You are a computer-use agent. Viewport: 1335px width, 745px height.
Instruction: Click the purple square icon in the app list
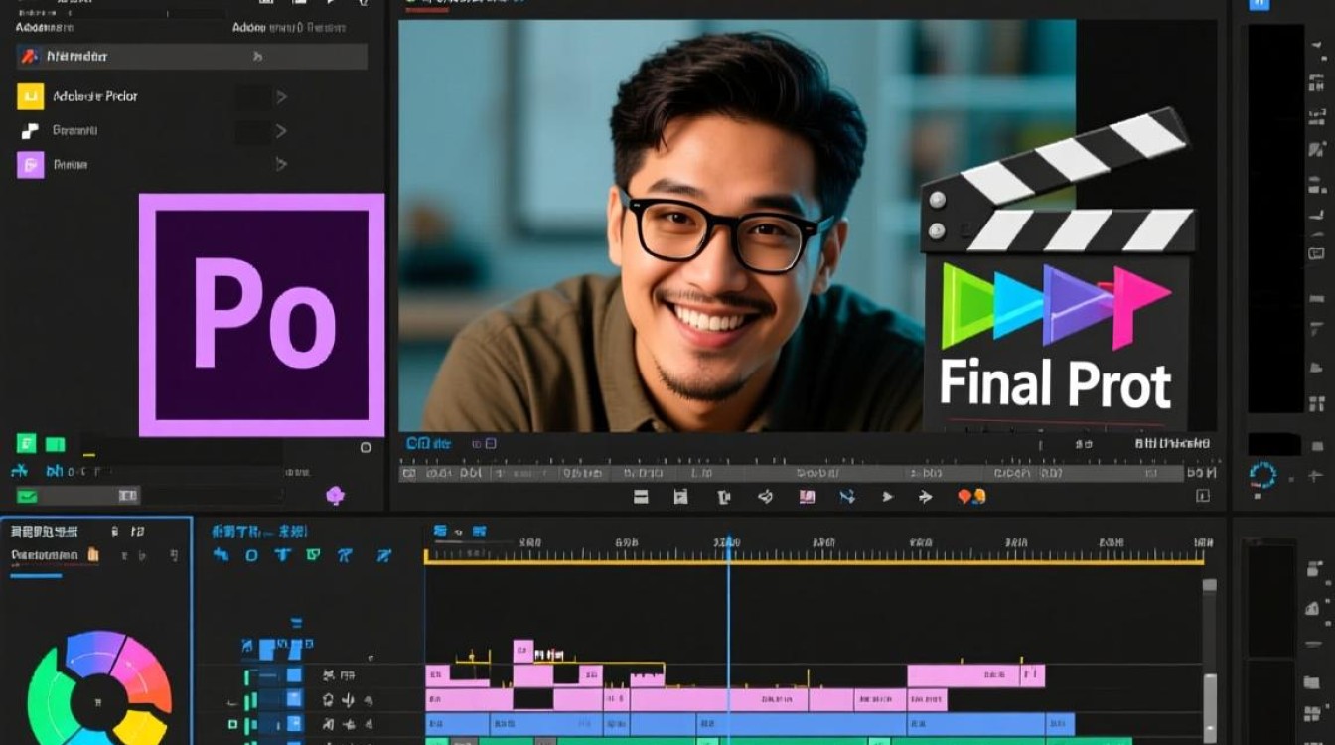[x=31, y=164]
